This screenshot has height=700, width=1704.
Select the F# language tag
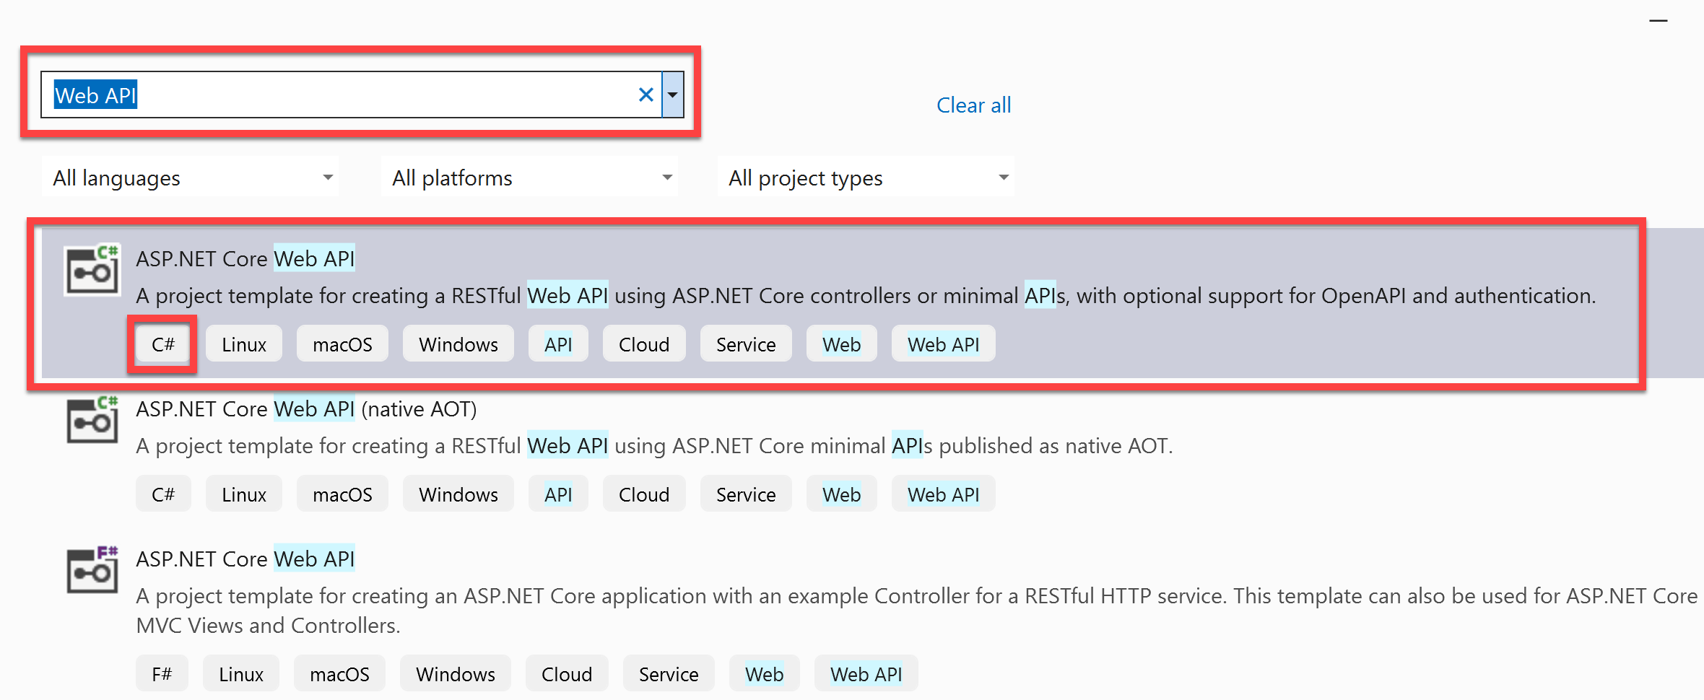pyautogui.click(x=162, y=673)
